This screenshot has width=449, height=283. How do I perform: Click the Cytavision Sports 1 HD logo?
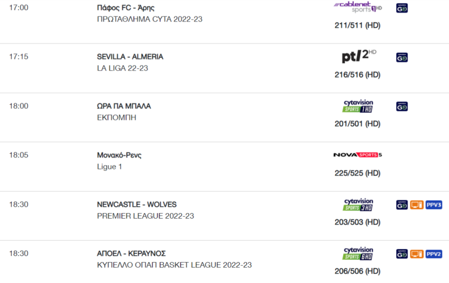tap(358, 106)
